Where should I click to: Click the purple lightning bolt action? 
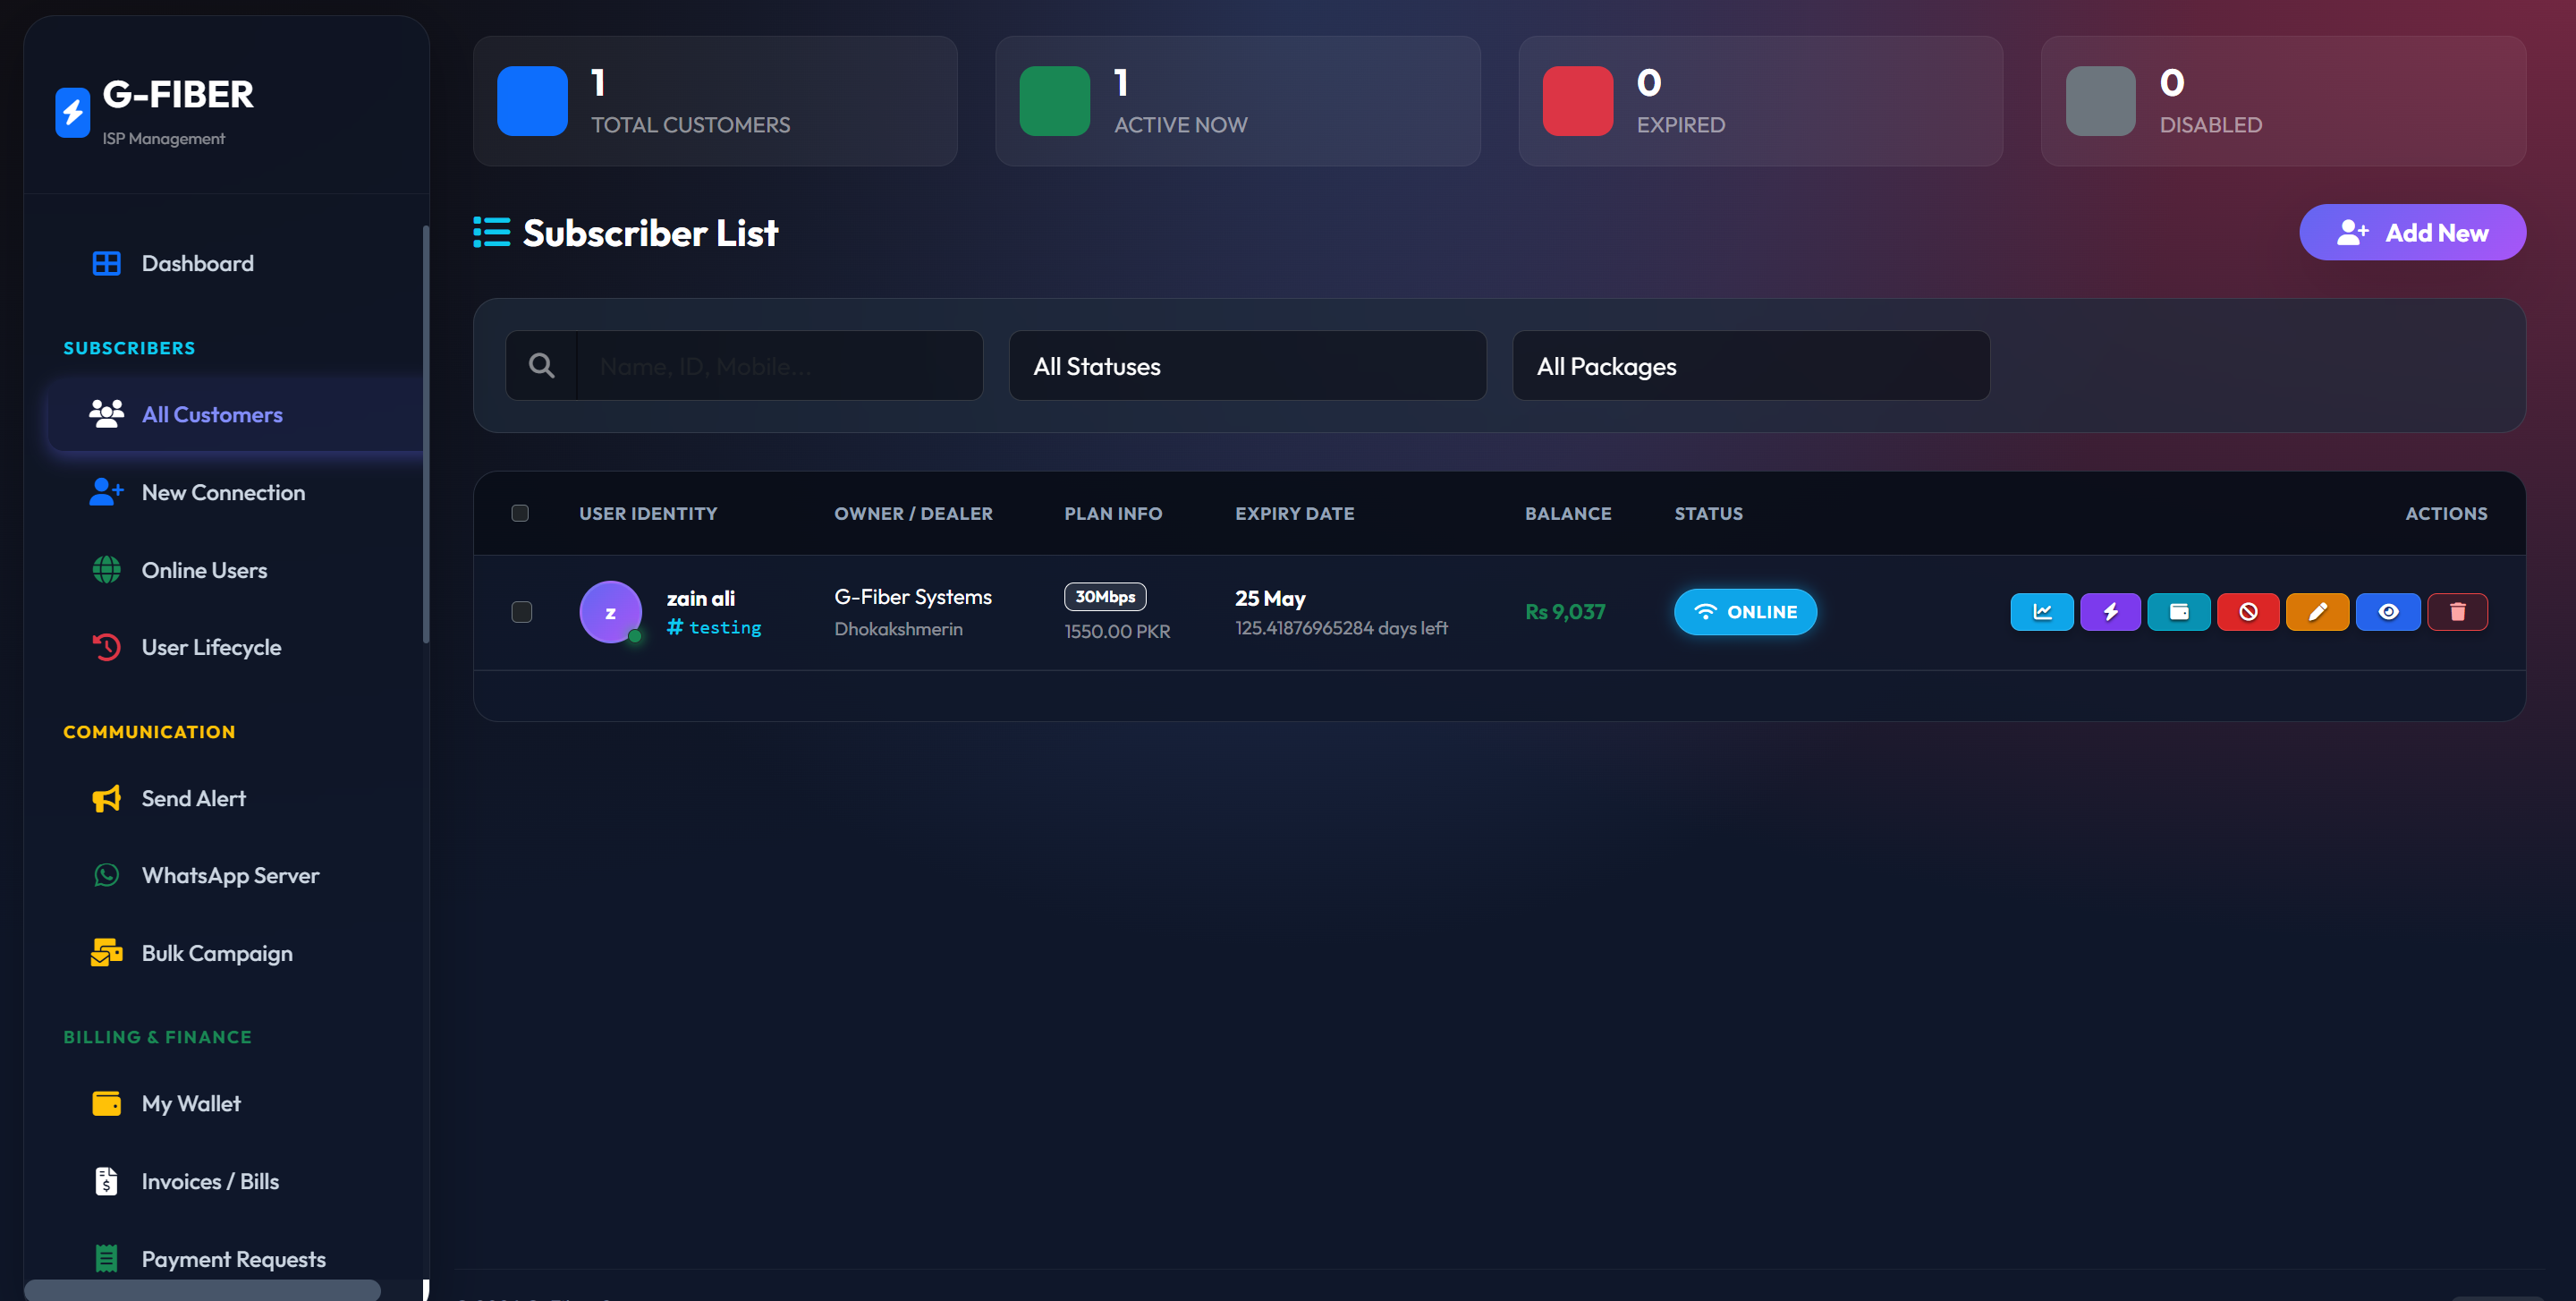click(x=2110, y=612)
